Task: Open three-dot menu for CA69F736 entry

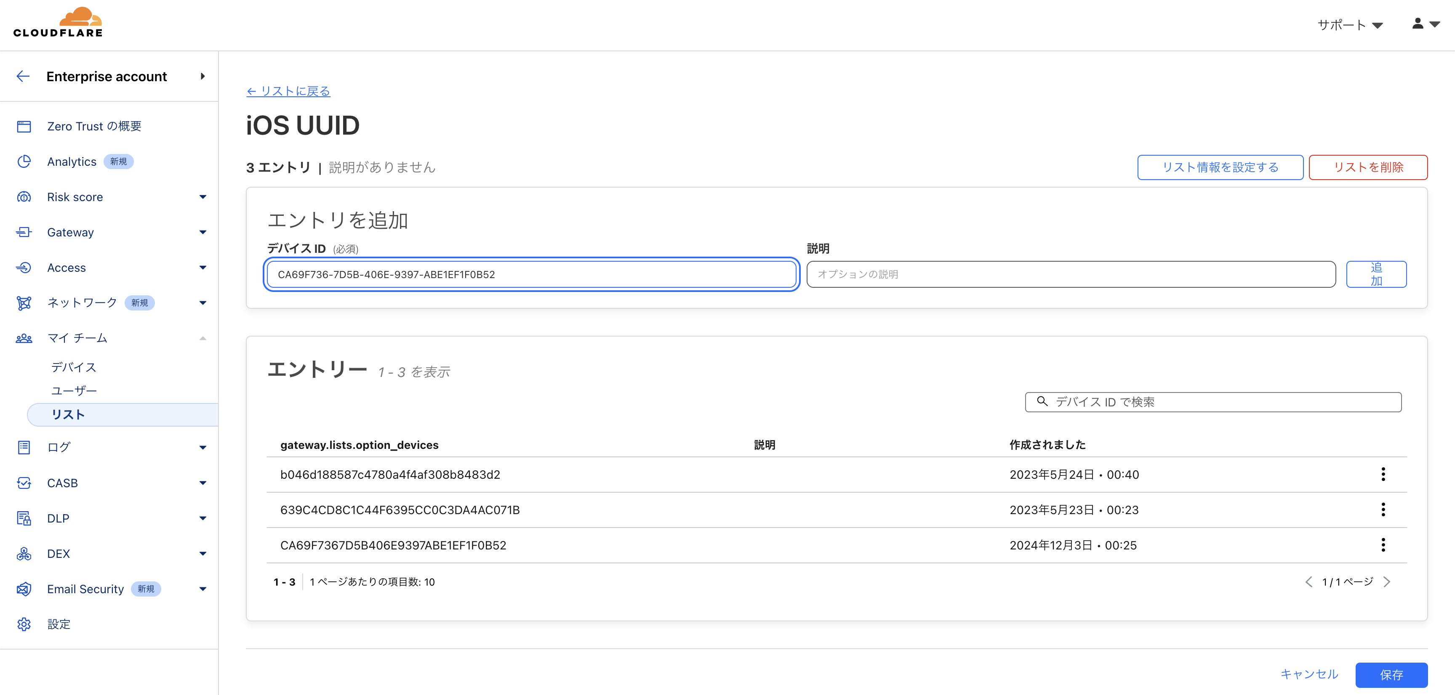Action: coord(1383,545)
